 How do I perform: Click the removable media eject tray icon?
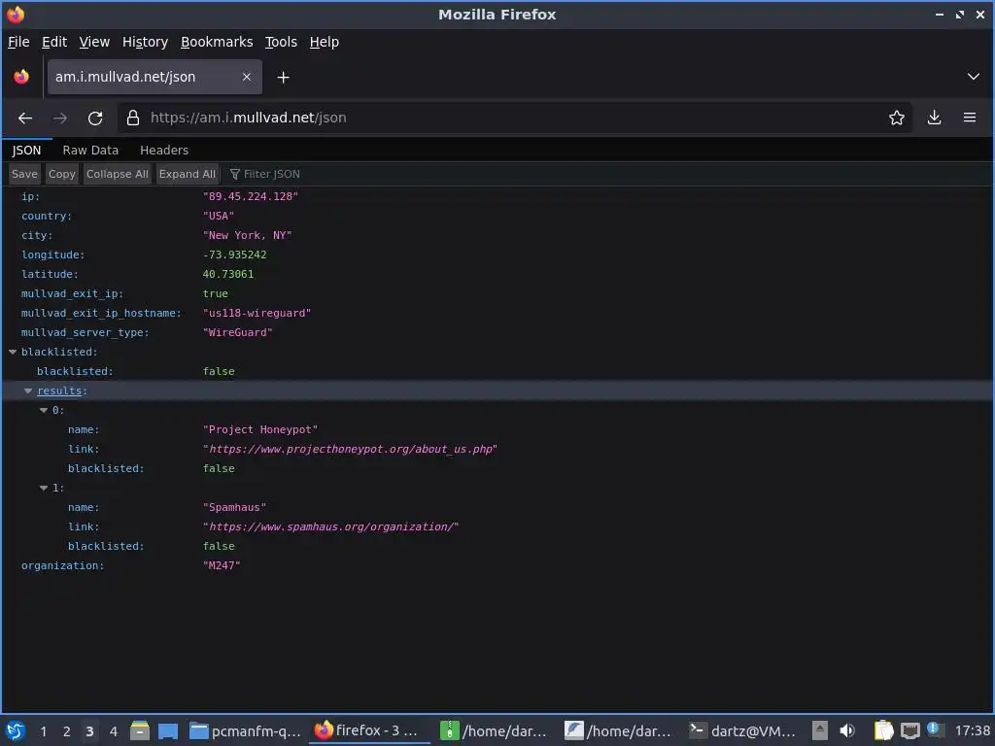coord(820,730)
